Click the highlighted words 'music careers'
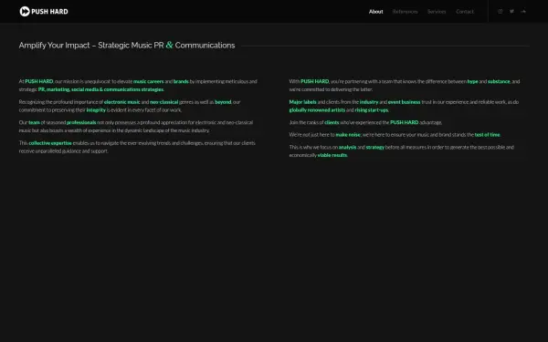The width and height of the screenshot is (548, 342). pos(149,81)
